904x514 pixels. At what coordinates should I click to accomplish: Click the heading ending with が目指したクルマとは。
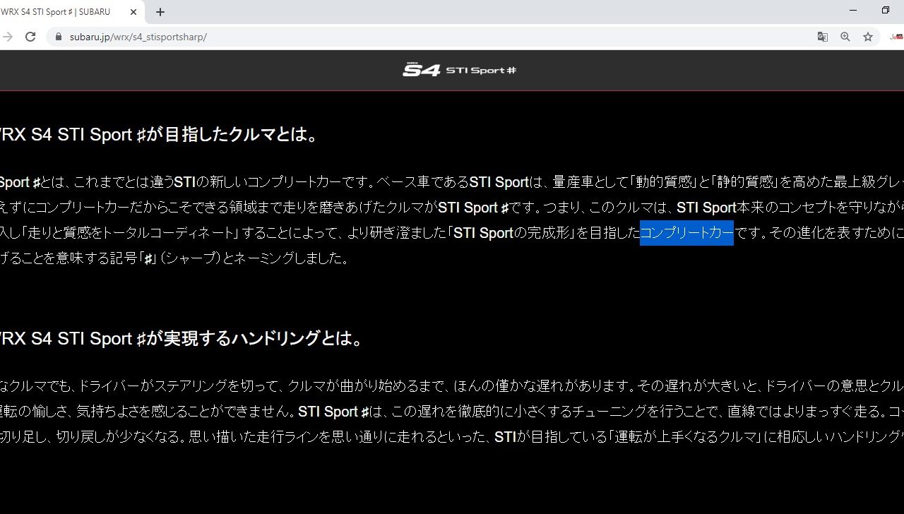coord(159,135)
